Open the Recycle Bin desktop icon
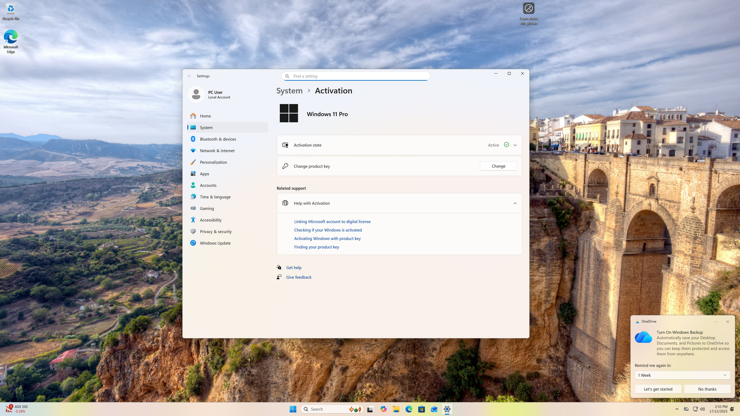740x416 pixels. (11, 10)
